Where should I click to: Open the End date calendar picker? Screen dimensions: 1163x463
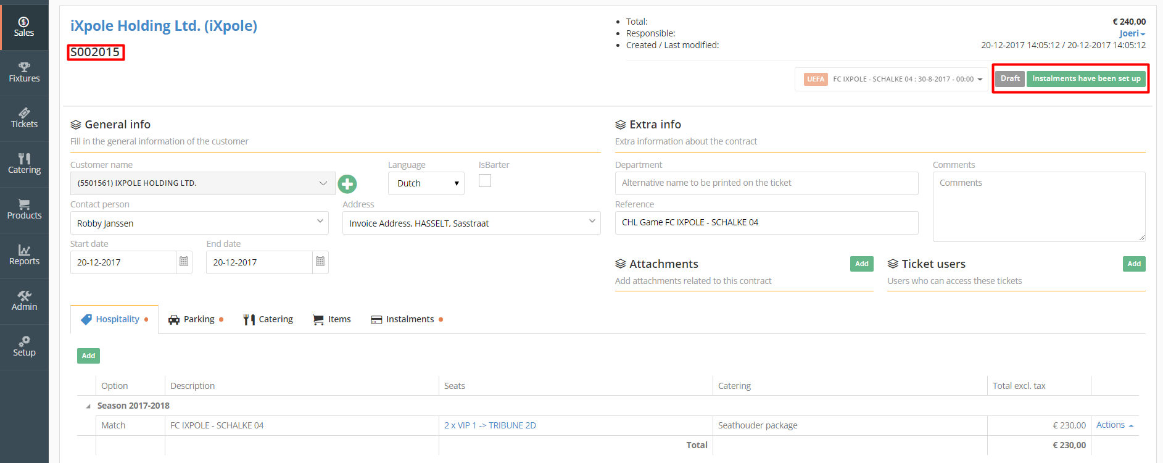click(320, 262)
